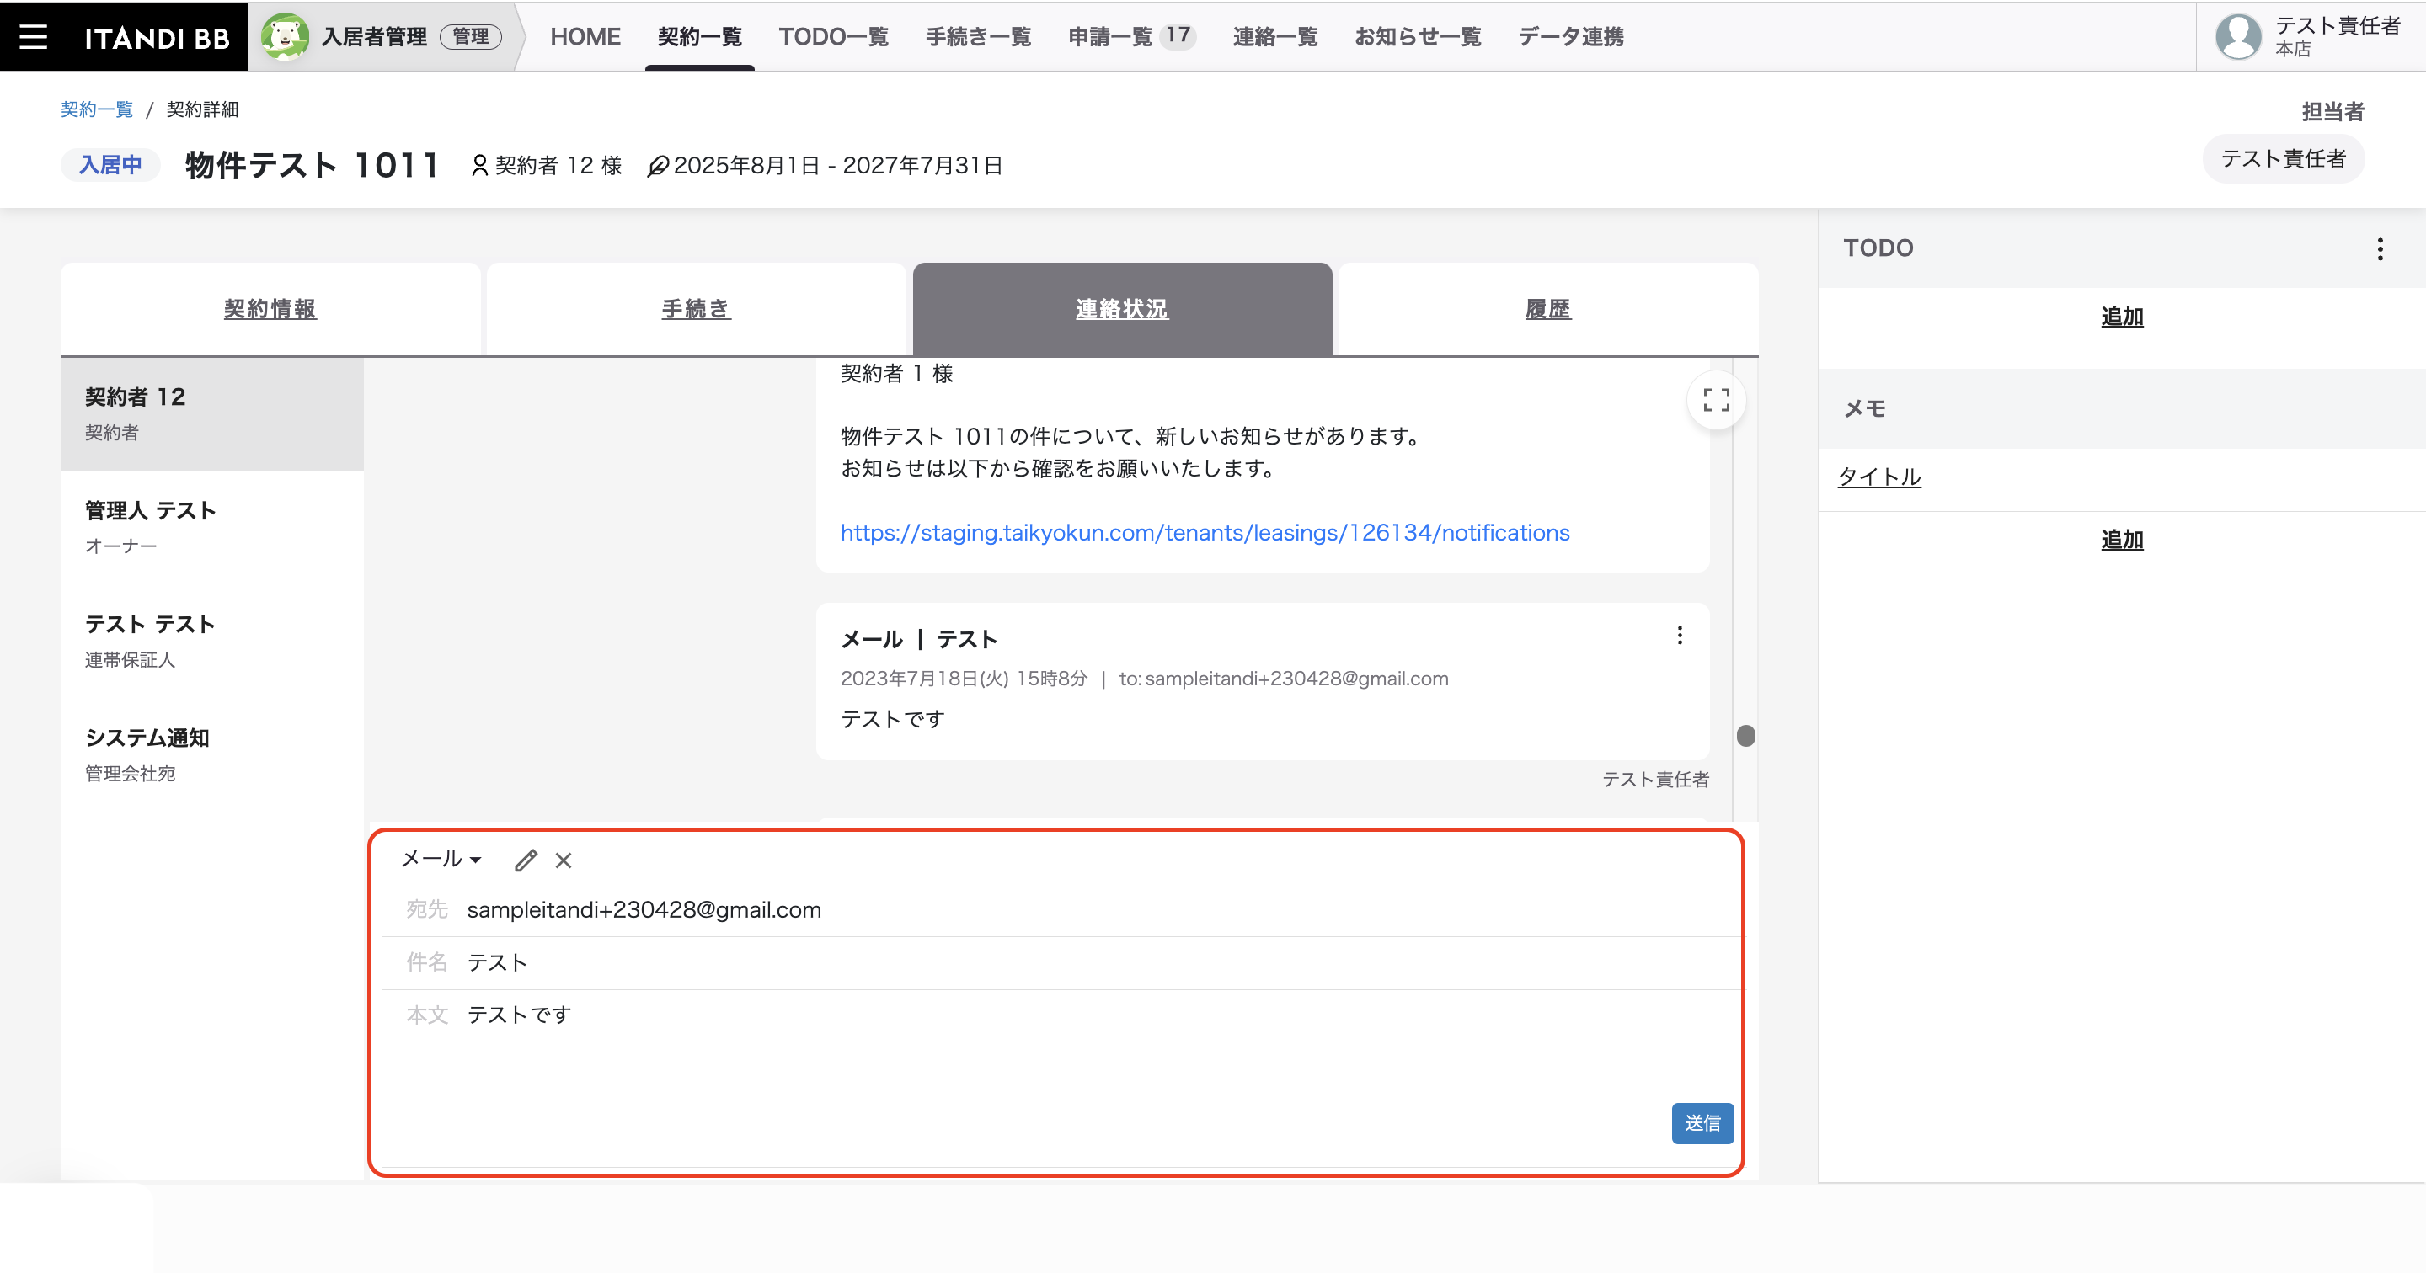Switch to the 手続き tab
The height and width of the screenshot is (1273, 2426).
pos(696,309)
